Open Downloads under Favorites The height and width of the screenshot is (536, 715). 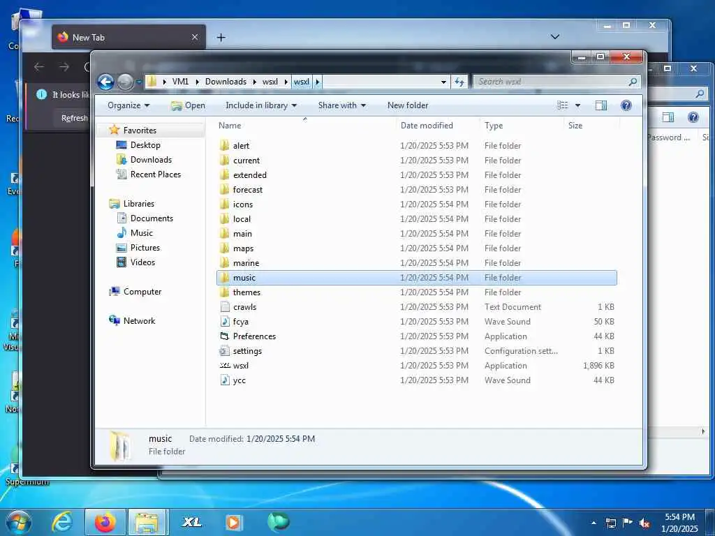151,160
